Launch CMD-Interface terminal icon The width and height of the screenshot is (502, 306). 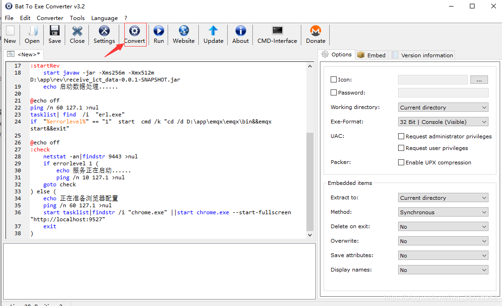point(277,30)
